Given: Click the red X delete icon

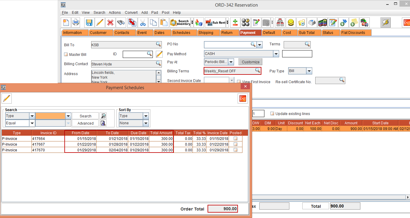Looking at the screenshot, I should point(110,23).
